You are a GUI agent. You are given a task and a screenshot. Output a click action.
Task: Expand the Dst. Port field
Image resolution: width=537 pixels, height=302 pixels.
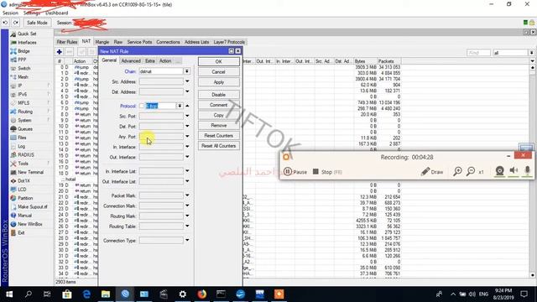point(187,126)
